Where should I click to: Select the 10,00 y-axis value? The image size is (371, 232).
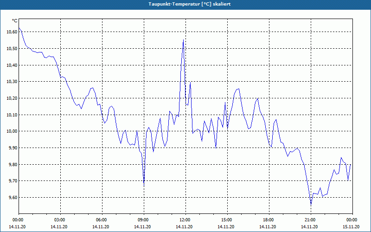pos(12,131)
